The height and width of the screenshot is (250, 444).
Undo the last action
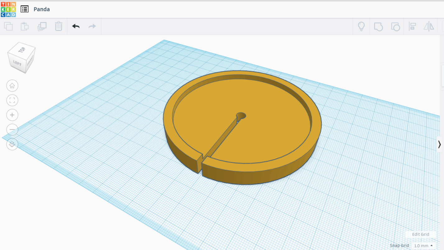pyautogui.click(x=76, y=26)
